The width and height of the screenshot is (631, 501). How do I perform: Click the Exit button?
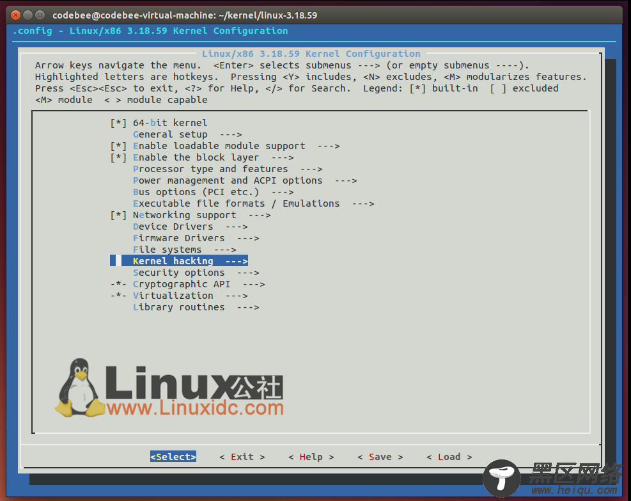(242, 457)
